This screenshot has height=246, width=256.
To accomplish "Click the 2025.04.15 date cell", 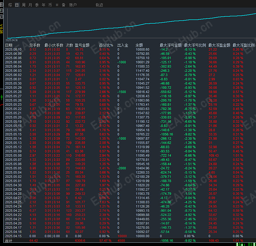I will coord(13,236).
